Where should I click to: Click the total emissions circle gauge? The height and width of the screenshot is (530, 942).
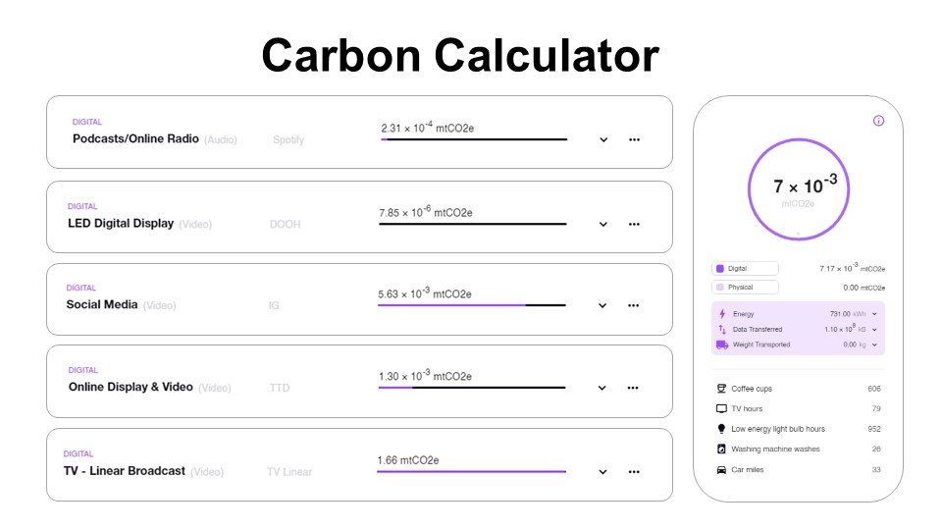tap(799, 189)
